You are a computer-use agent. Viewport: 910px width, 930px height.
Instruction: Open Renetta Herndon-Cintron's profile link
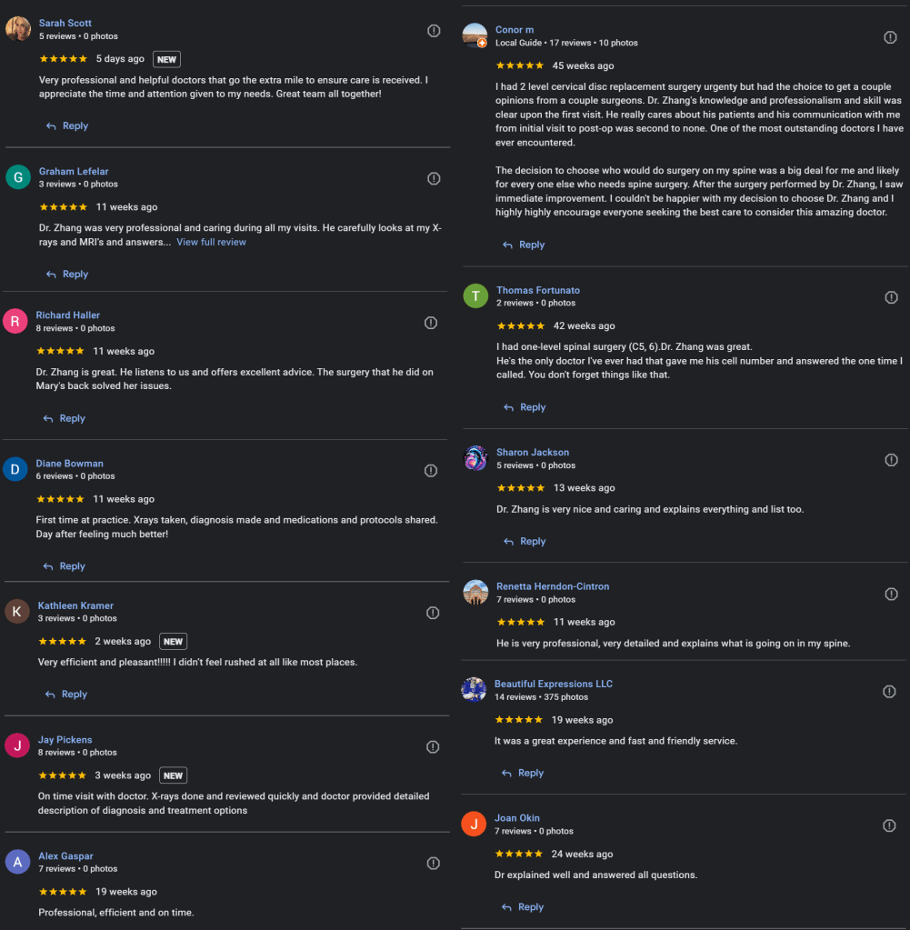point(553,586)
